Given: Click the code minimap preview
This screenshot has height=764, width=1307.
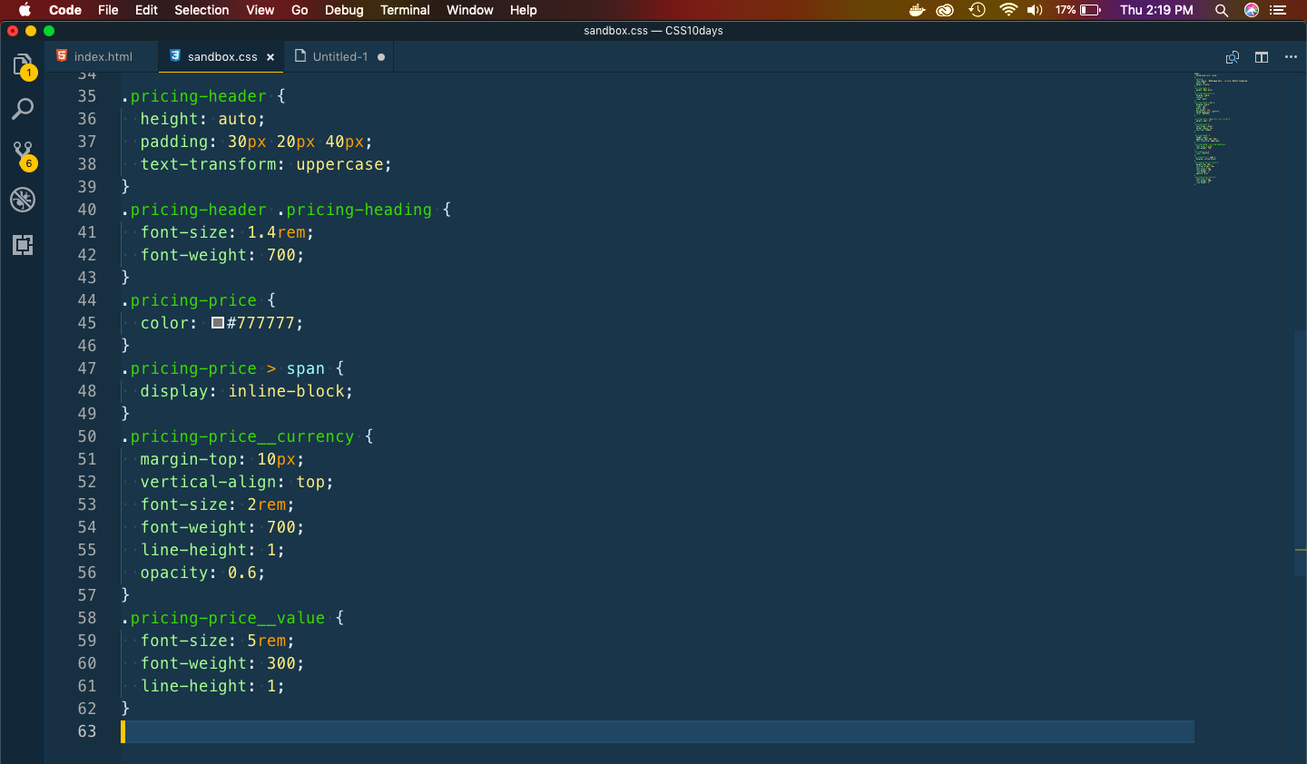Looking at the screenshot, I should coord(1221,129).
